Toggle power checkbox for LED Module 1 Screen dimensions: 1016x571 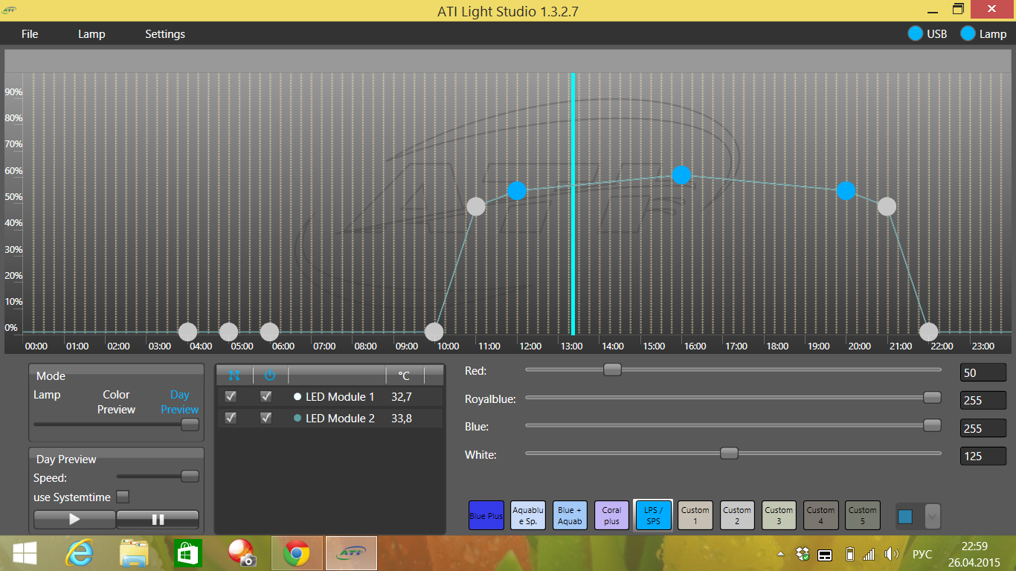(266, 396)
